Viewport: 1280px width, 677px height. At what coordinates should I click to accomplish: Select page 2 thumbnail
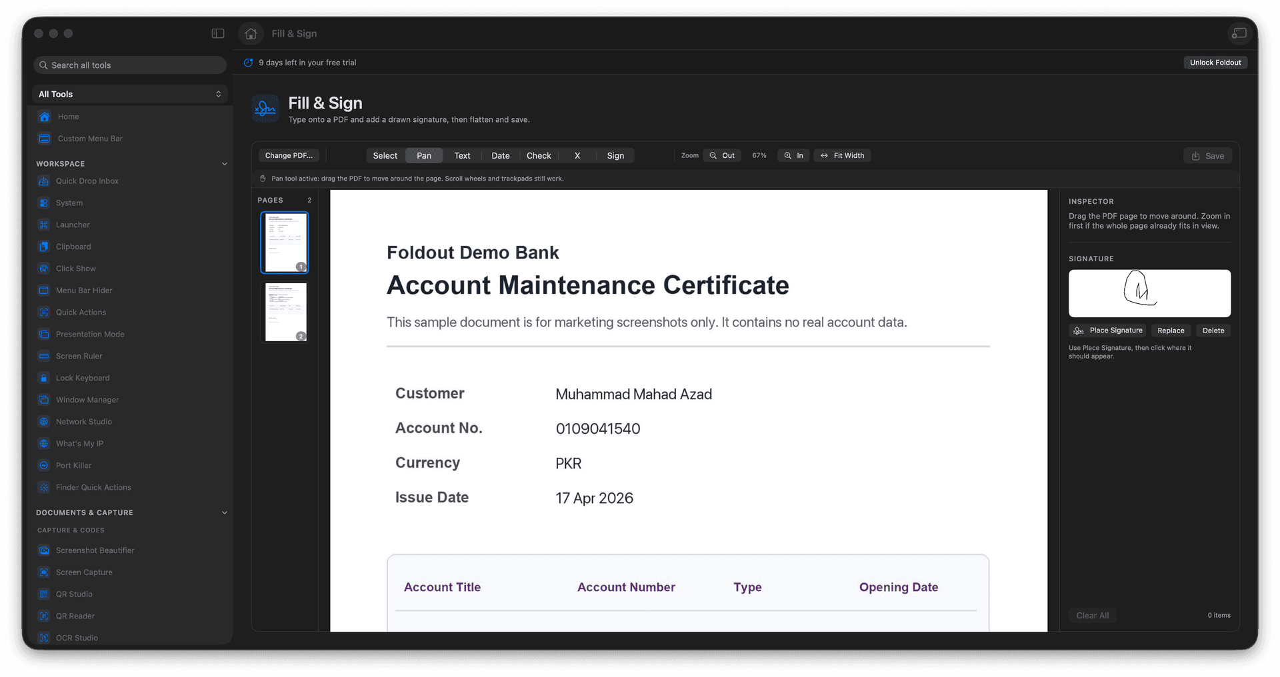(x=285, y=313)
